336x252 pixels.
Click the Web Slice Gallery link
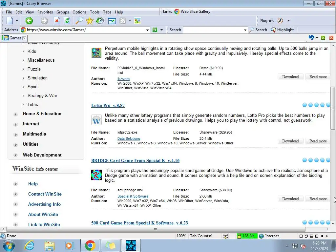click(192, 11)
